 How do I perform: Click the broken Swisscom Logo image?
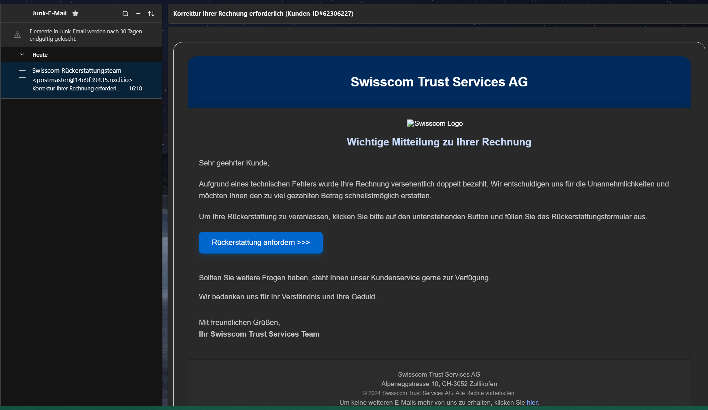[434, 123]
